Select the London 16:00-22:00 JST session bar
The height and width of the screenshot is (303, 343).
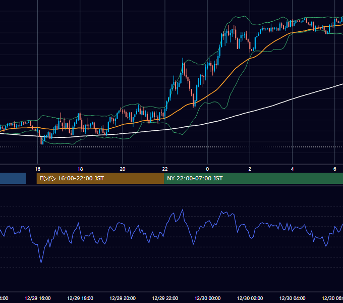100,178
